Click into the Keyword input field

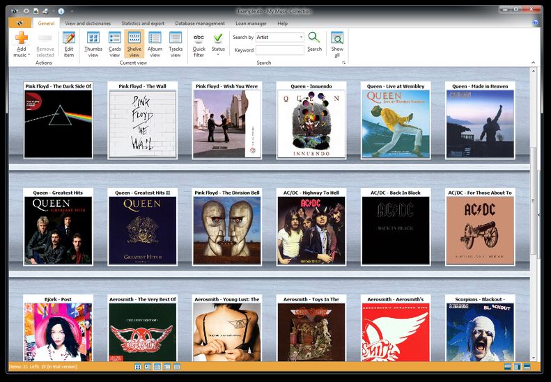click(280, 50)
